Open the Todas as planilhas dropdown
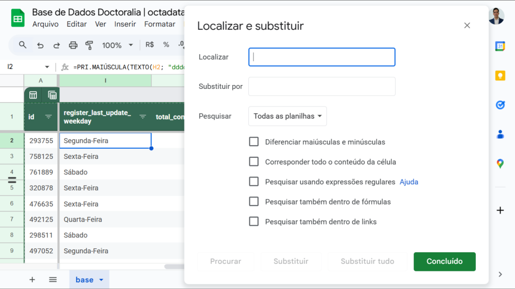515x289 pixels. pos(287,116)
